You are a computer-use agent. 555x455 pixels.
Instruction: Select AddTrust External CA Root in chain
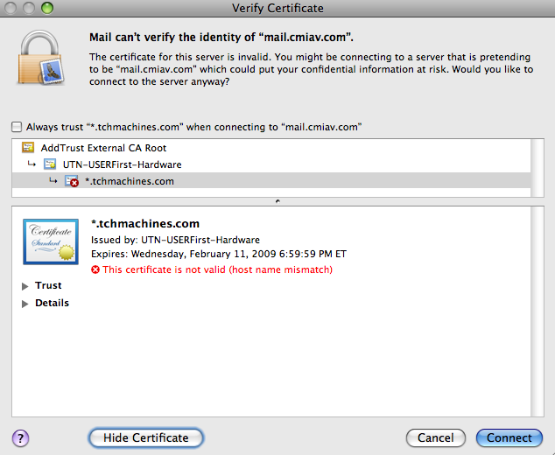[103, 148]
